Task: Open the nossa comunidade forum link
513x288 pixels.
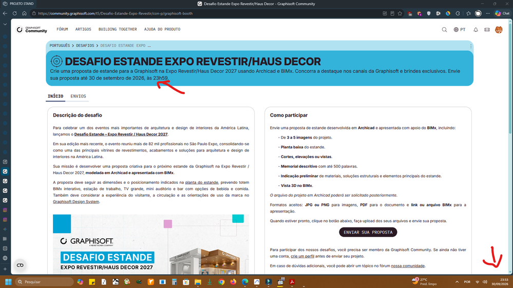Action: pyautogui.click(x=408, y=266)
